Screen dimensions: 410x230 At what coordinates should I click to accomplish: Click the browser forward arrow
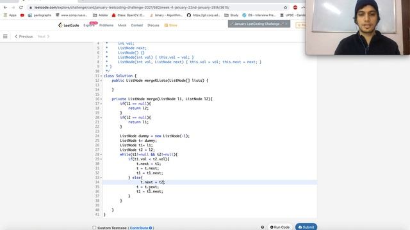tap(13, 8)
